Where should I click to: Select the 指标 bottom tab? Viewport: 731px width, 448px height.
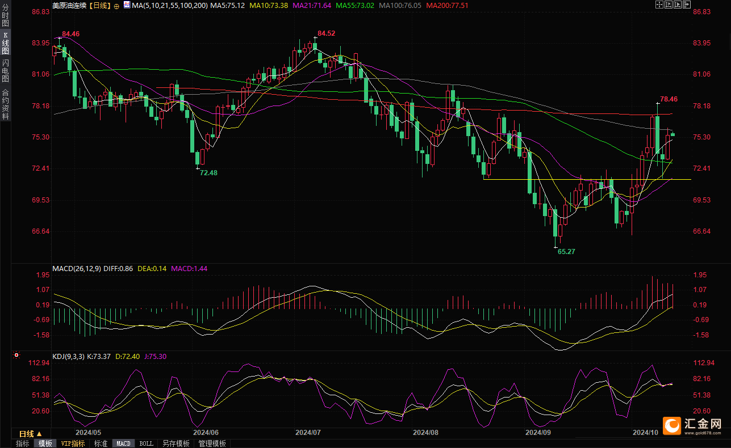click(23, 443)
